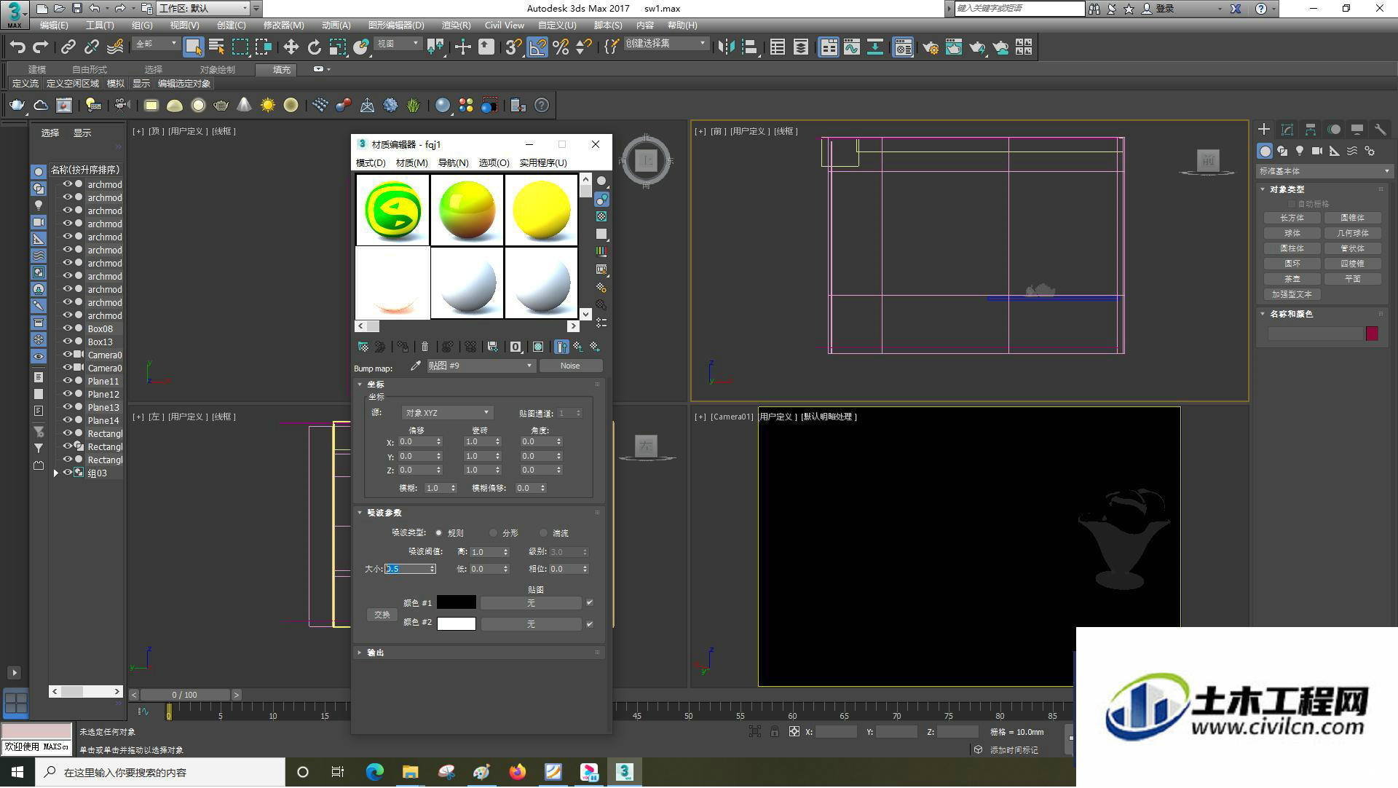Image resolution: width=1398 pixels, height=788 pixels.
Task: Hide Box08 via its eye icon
Action: click(x=68, y=329)
